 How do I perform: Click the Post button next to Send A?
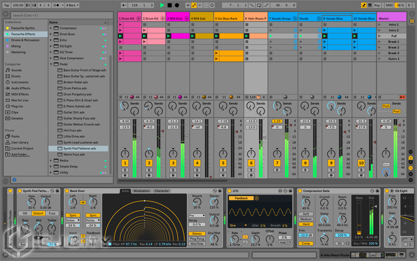386,106
